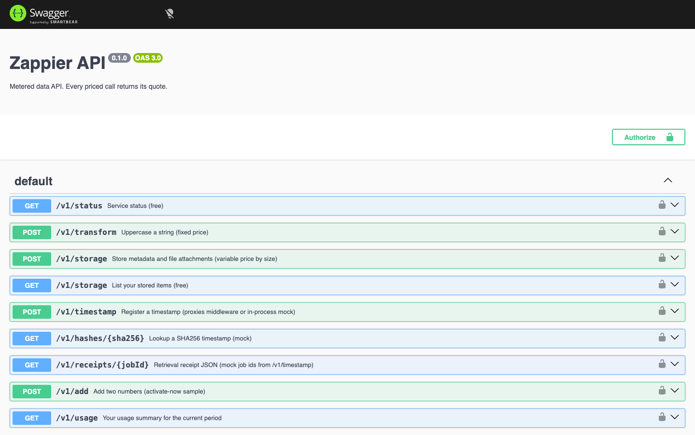The image size is (695, 435).
Task: Open the /v1/hashes/{sha256} path link
Action: 100,339
